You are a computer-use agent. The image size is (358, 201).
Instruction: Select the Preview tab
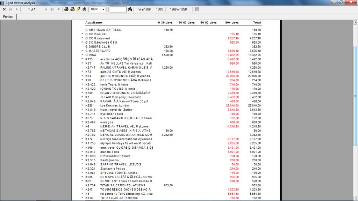tap(8, 17)
